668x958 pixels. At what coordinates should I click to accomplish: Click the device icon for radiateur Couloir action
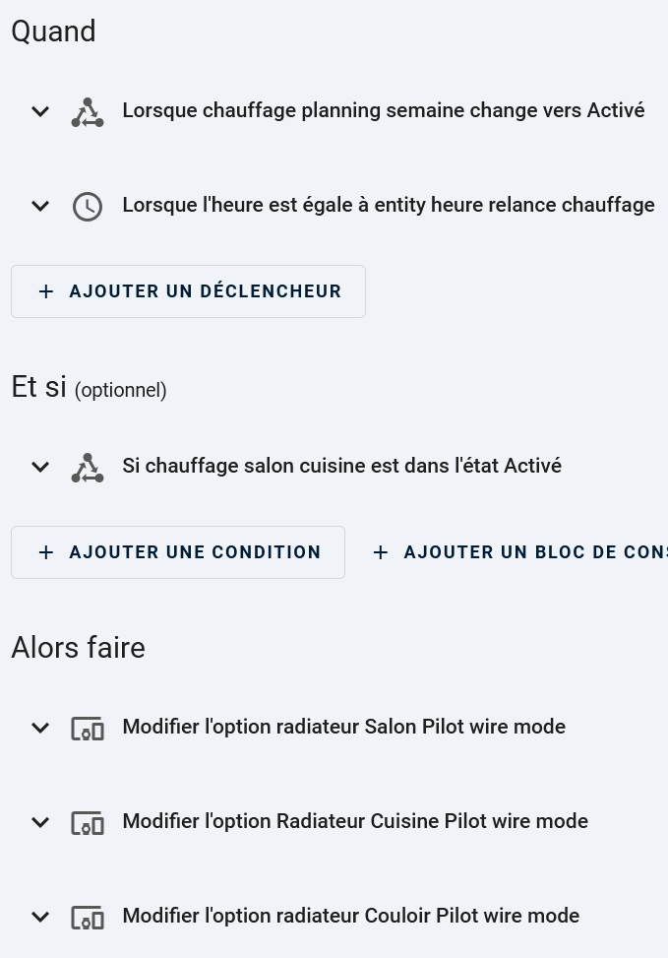pos(88,917)
